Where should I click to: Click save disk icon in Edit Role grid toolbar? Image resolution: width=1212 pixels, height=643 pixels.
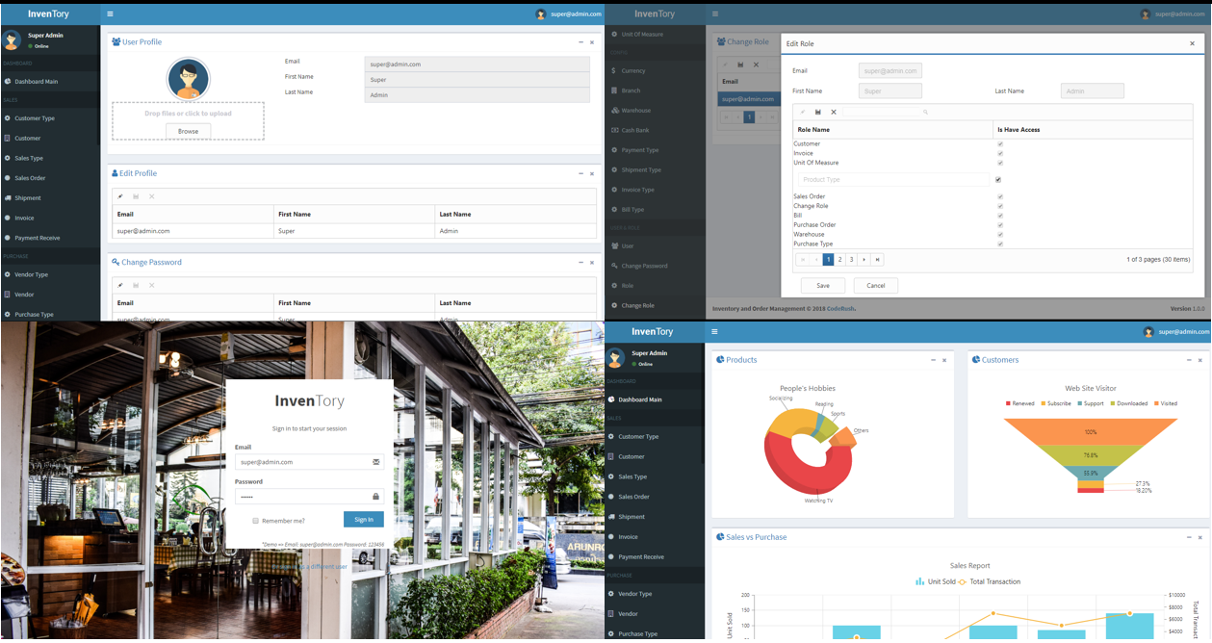[818, 112]
